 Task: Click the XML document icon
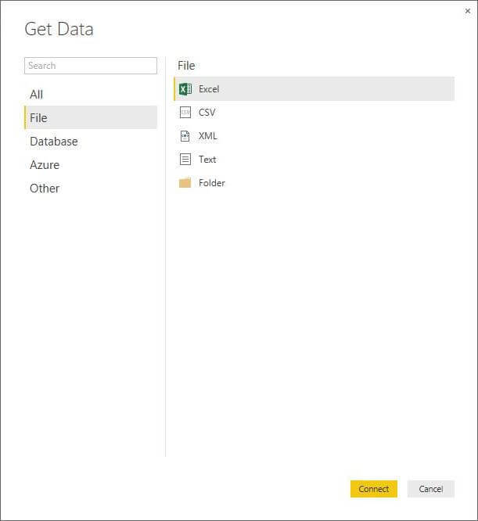(185, 136)
